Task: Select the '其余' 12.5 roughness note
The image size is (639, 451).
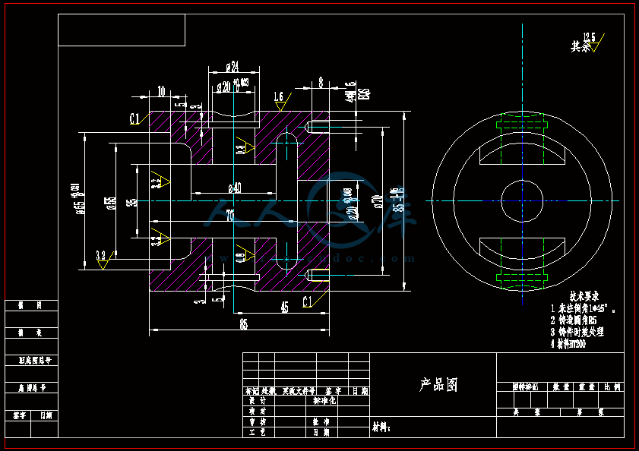Action: click(587, 43)
